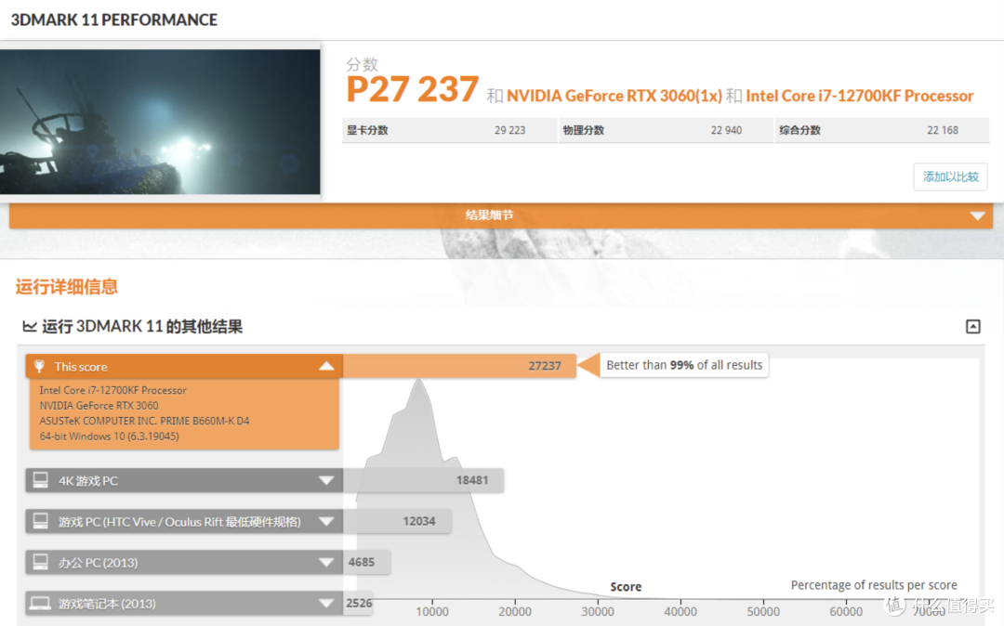
Task: Click the 4685 score bar for 办公 PC
Action: [367, 562]
